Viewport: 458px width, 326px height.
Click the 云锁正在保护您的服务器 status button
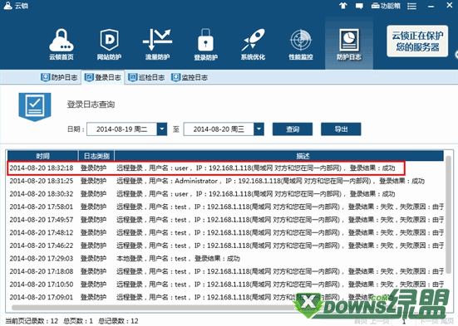click(x=417, y=41)
